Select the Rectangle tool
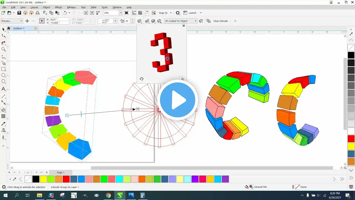 [3, 69]
